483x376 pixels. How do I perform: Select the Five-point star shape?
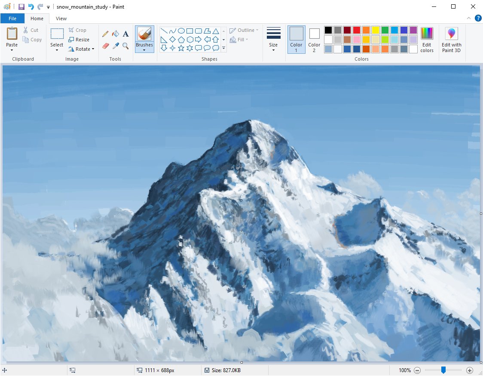[x=181, y=48]
